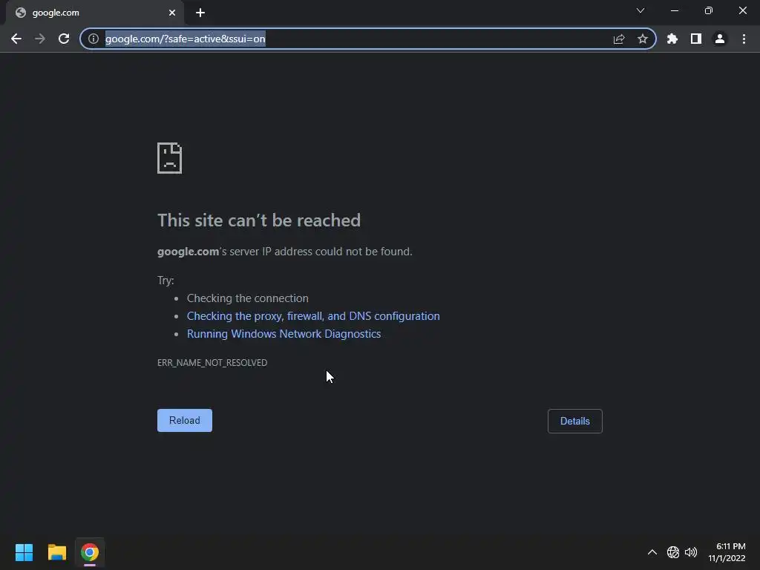Open Running Windows Network Diagnostics link
The image size is (760, 570).
tap(284, 334)
